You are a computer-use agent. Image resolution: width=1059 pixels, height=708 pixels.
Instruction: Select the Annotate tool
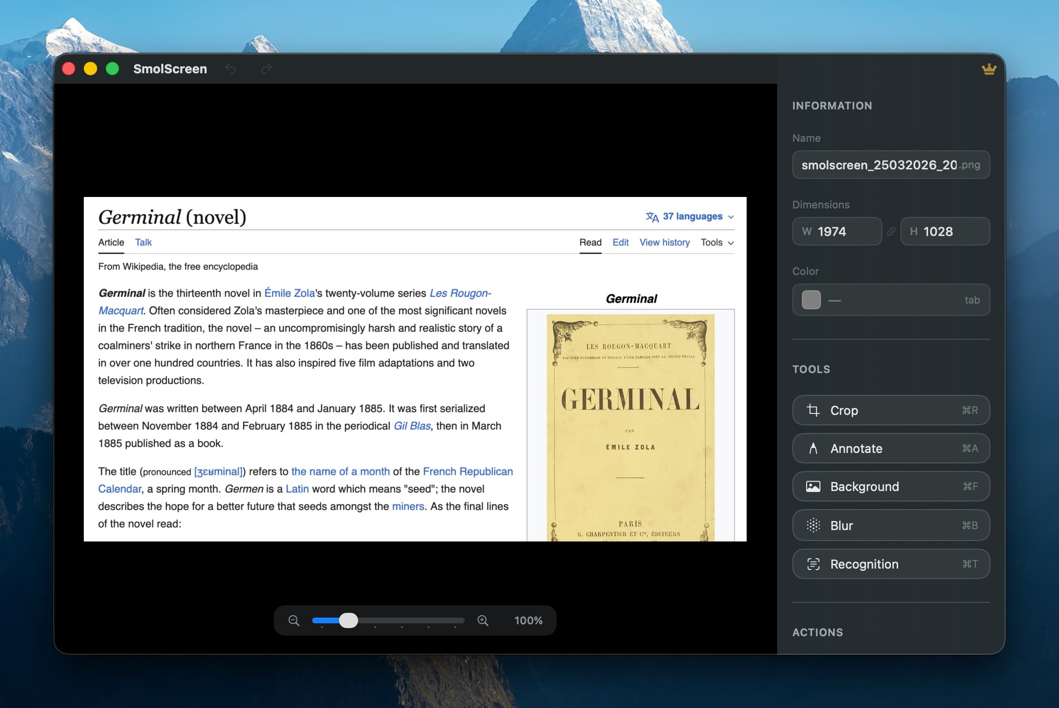click(891, 448)
